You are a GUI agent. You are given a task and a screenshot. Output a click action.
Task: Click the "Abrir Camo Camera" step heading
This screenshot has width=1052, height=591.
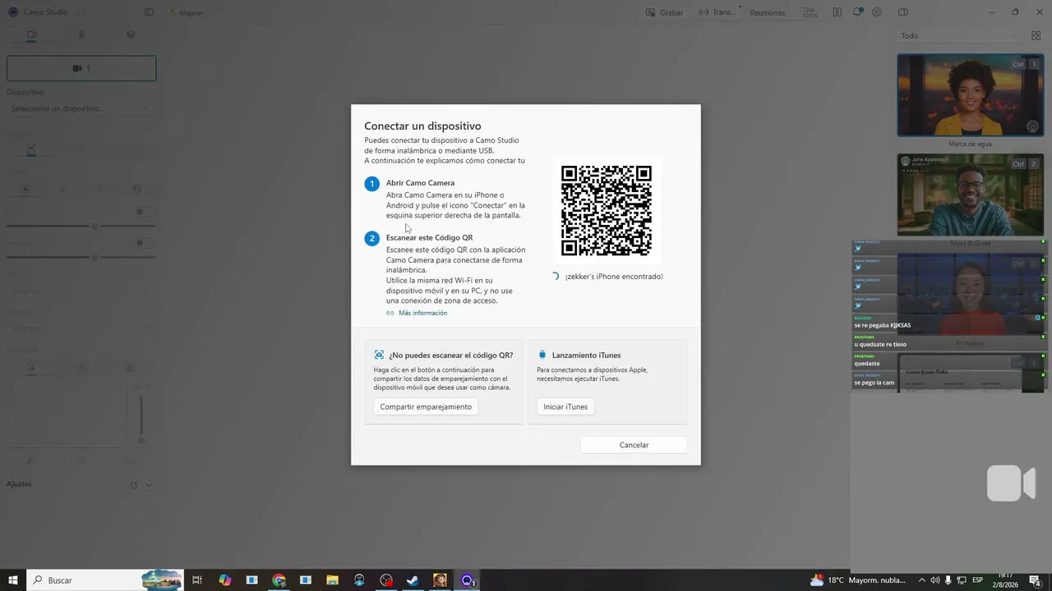(420, 183)
